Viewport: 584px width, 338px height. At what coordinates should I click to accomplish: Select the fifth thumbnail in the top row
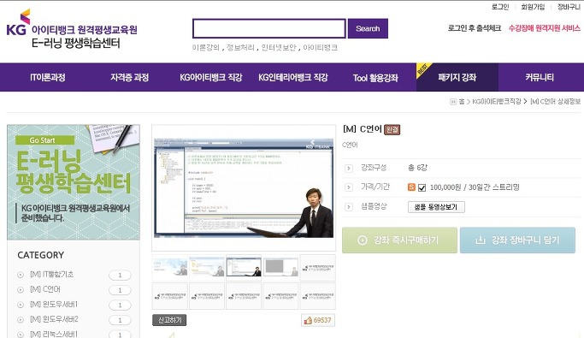[317, 268]
